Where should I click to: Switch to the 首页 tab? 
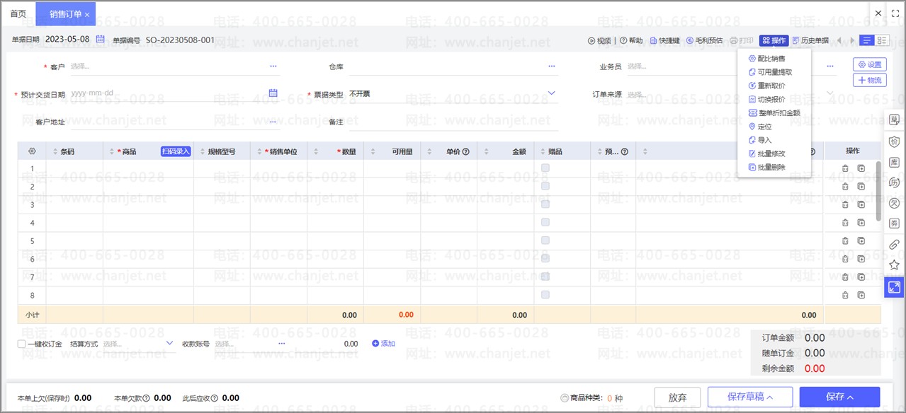[x=18, y=14]
